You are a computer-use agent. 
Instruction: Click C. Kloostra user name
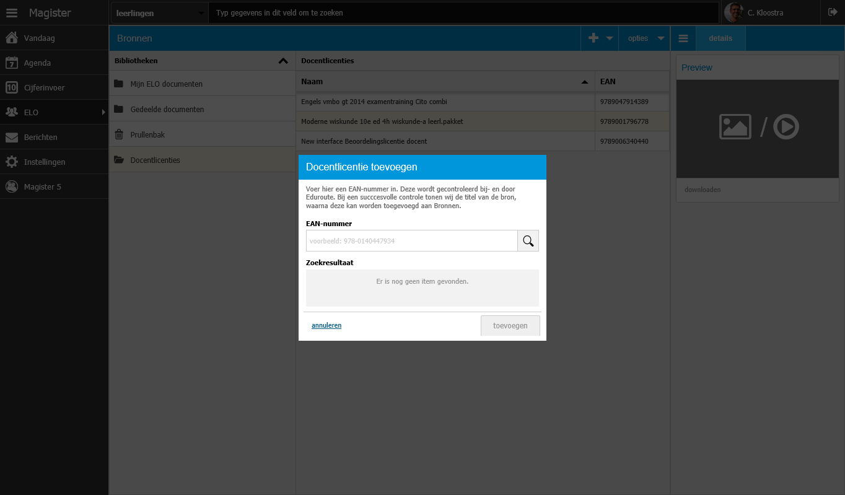pyautogui.click(x=765, y=13)
